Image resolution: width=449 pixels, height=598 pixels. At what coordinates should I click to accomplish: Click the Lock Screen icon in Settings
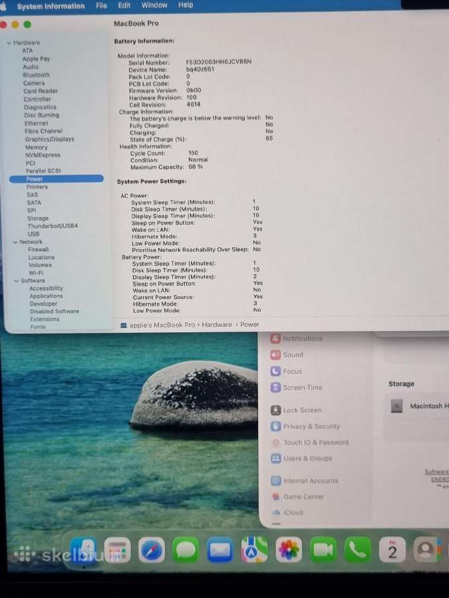pyautogui.click(x=275, y=410)
